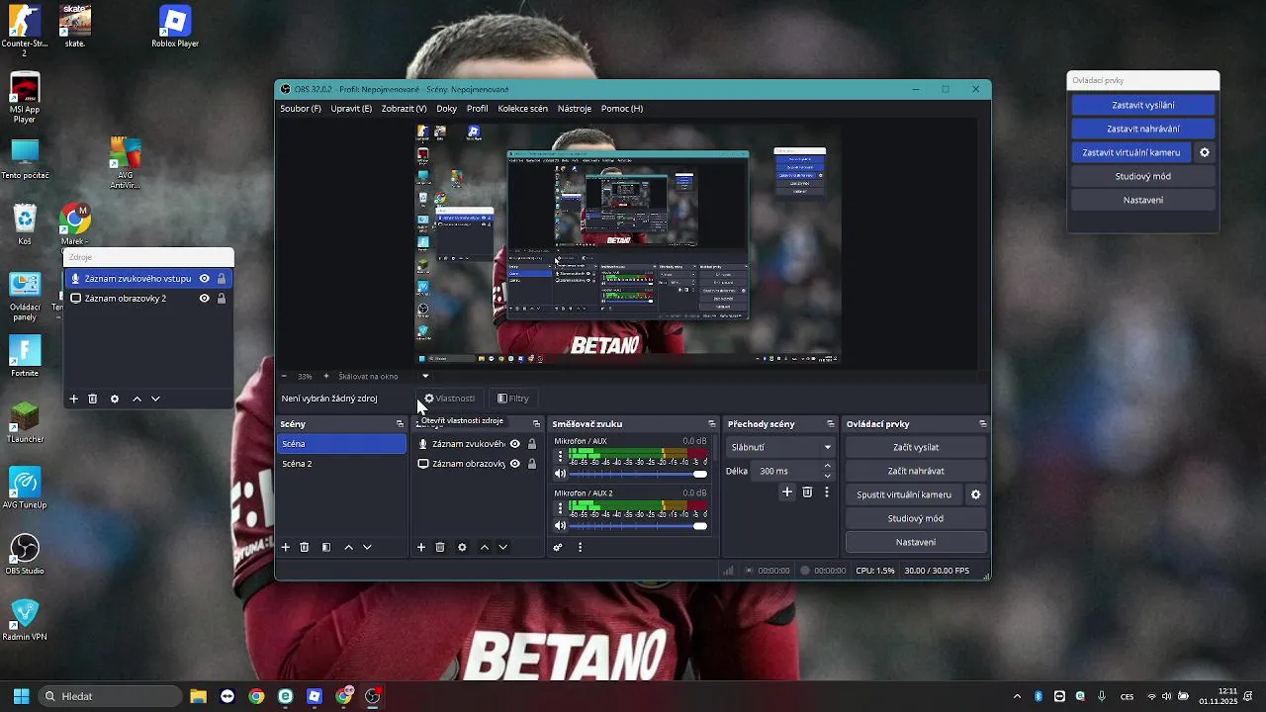Screen dimensions: 1266x712
Task: Open transition properties three-dot menu
Action: point(827,491)
